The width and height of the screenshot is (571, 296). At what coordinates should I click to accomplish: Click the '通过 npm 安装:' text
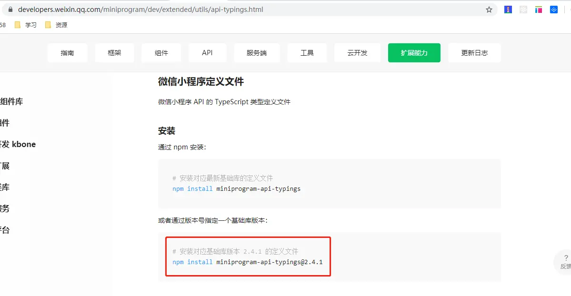pyautogui.click(x=182, y=147)
